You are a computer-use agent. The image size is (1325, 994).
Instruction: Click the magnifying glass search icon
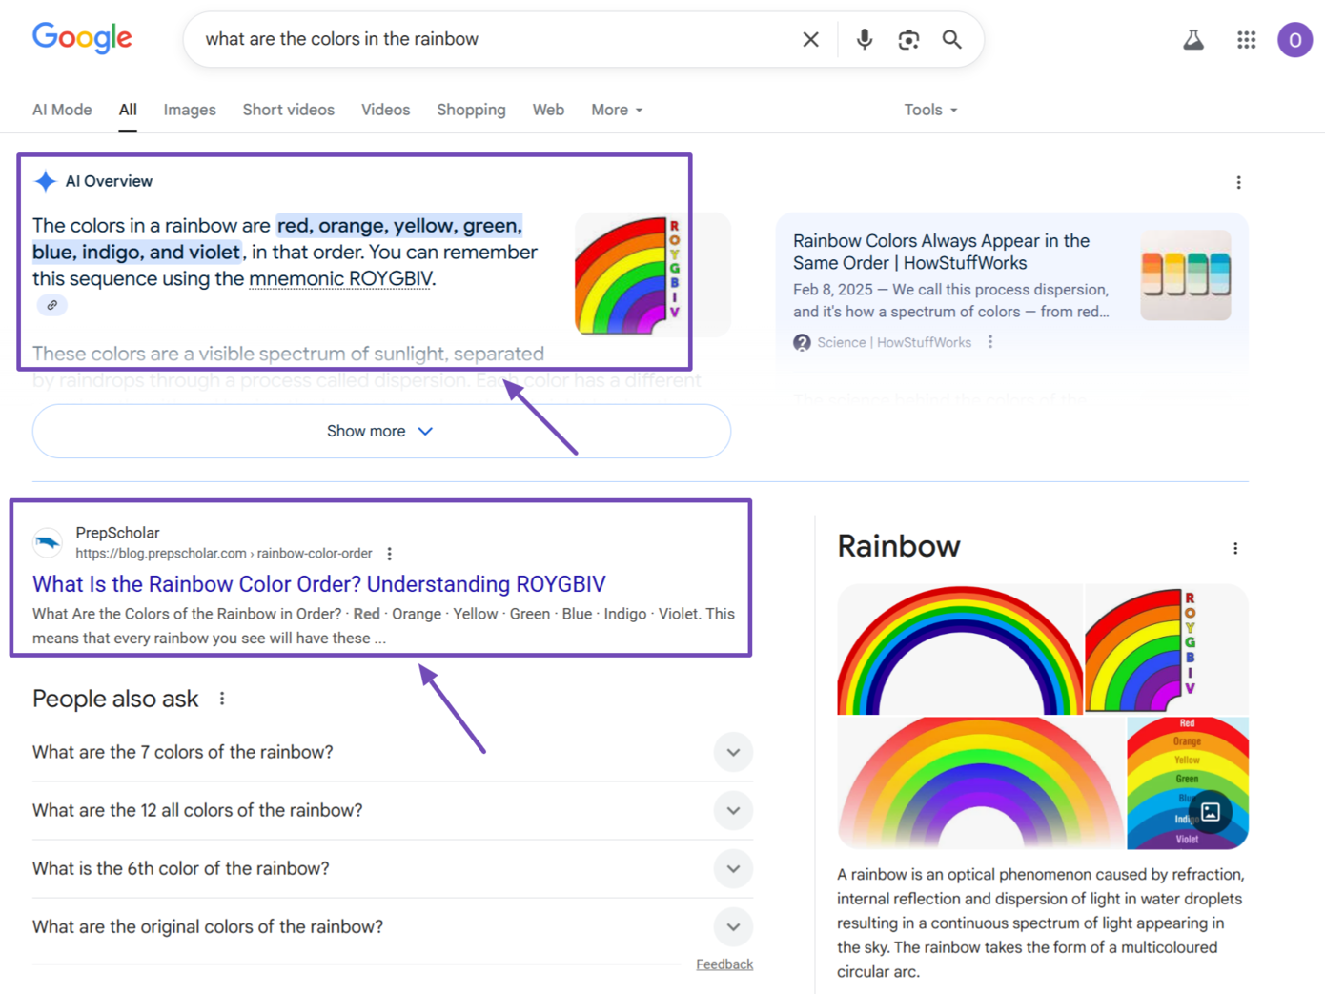tap(951, 39)
